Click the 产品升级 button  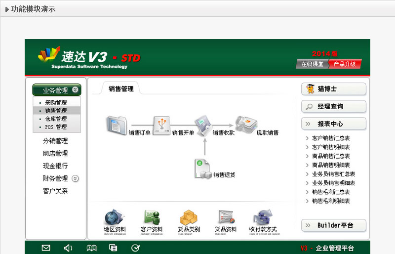click(344, 64)
